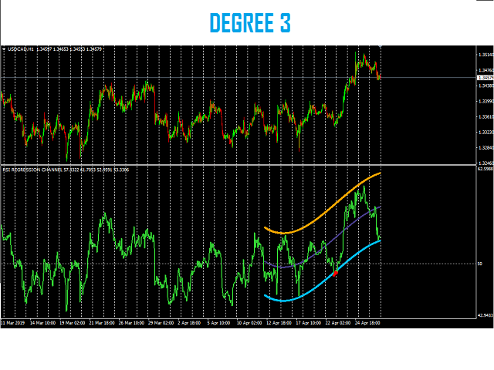Click the RSI level 50 axis label
494x370 pixels.
(480, 264)
